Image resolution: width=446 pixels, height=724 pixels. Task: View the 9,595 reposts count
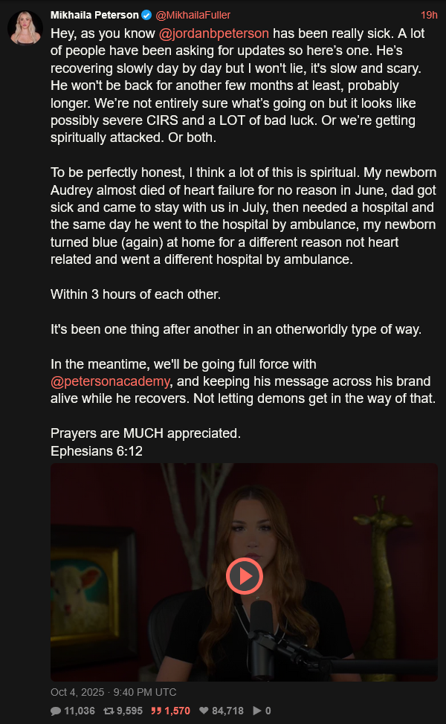(130, 711)
